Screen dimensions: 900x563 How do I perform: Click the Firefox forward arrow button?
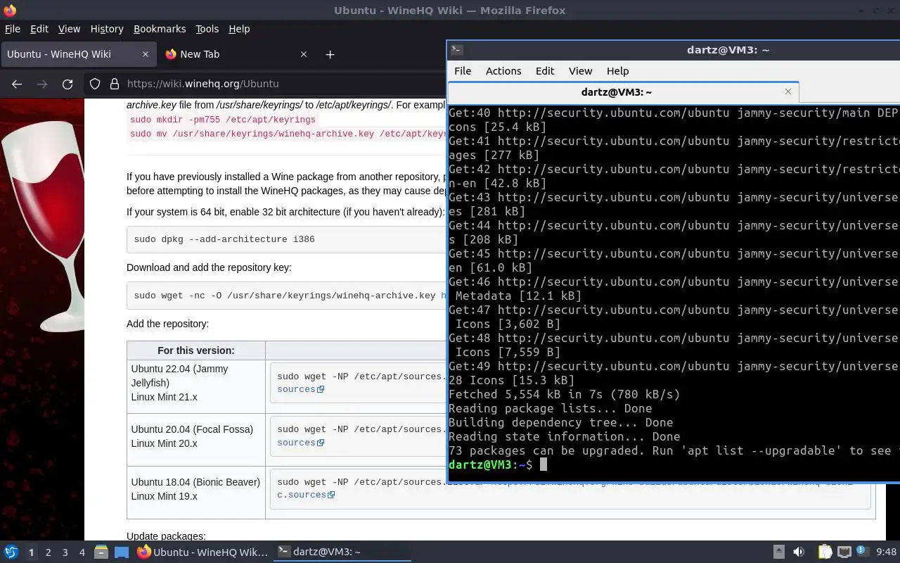pos(42,84)
